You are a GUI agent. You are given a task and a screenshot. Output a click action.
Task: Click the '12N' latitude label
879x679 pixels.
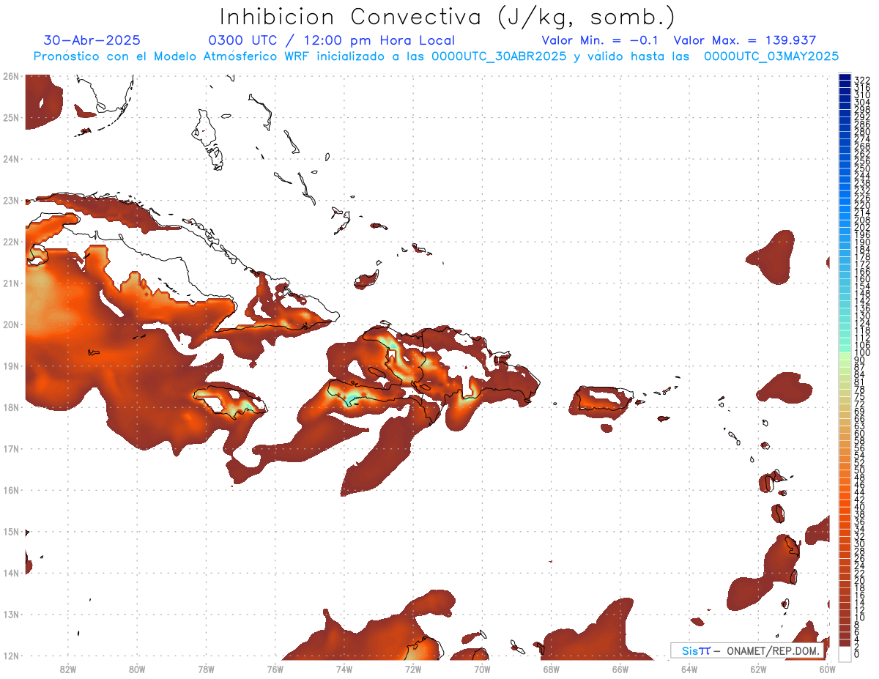click(11, 656)
